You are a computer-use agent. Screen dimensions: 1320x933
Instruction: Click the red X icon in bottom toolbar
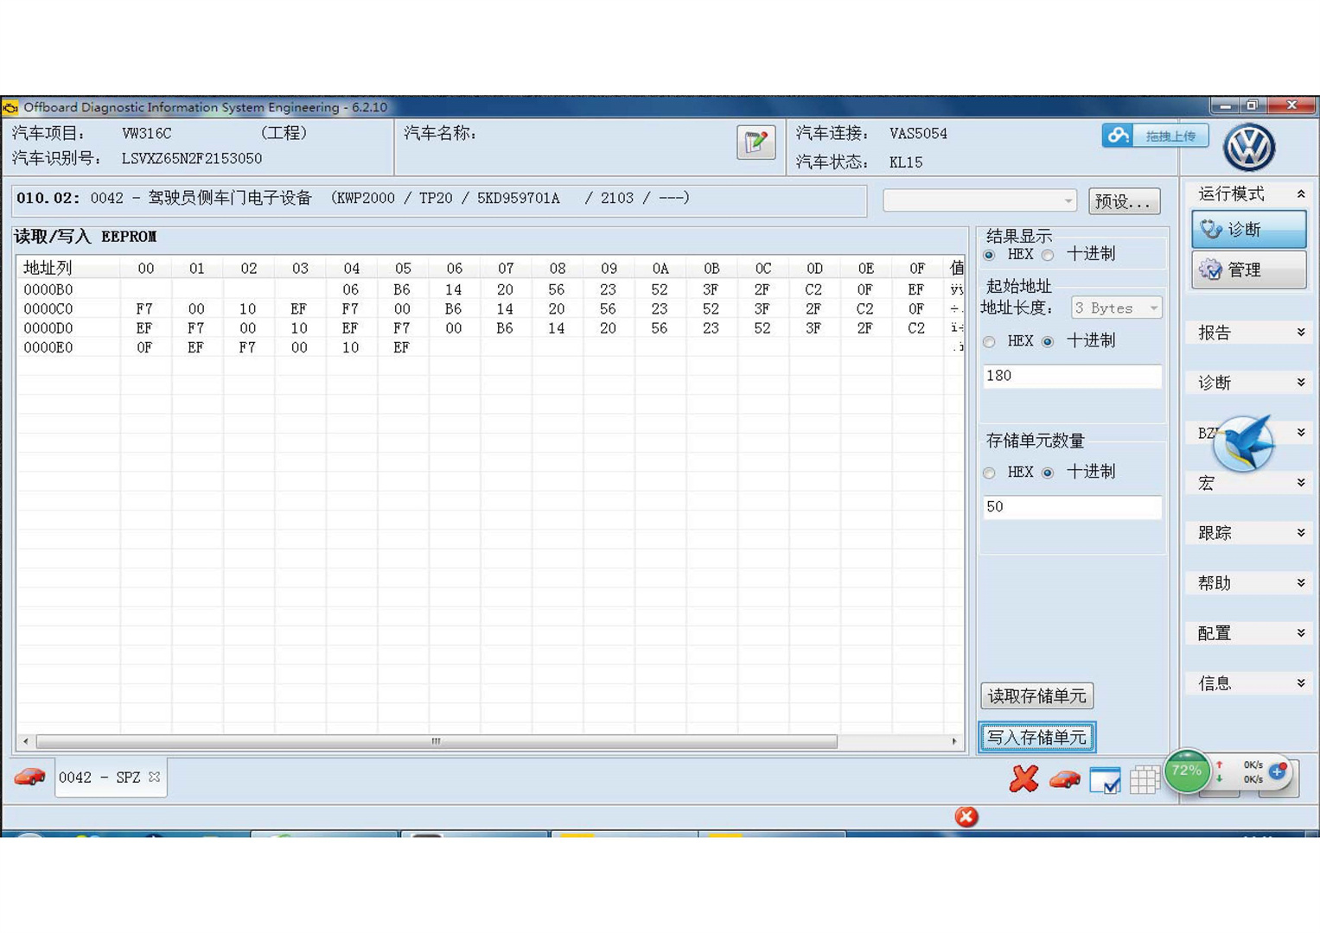1023,778
